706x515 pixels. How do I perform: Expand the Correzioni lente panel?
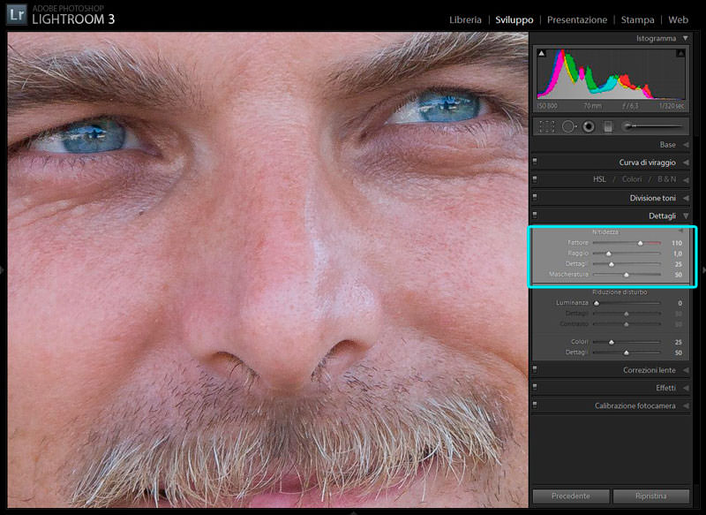click(x=686, y=370)
